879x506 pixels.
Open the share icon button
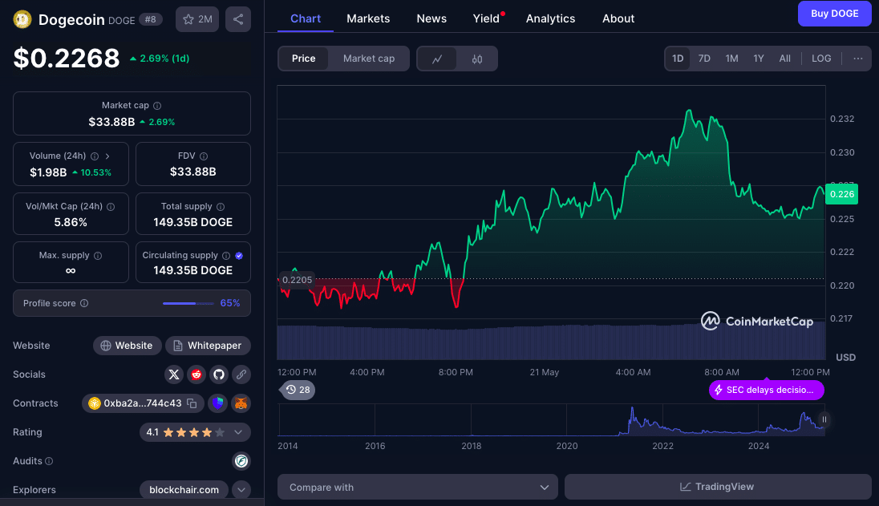(238, 19)
